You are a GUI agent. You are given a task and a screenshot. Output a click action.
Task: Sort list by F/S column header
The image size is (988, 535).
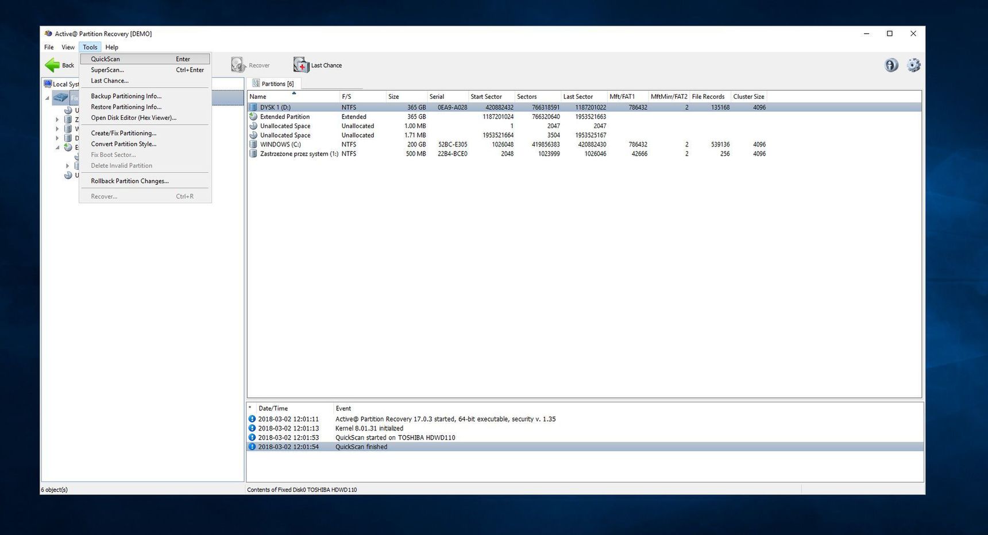362,96
